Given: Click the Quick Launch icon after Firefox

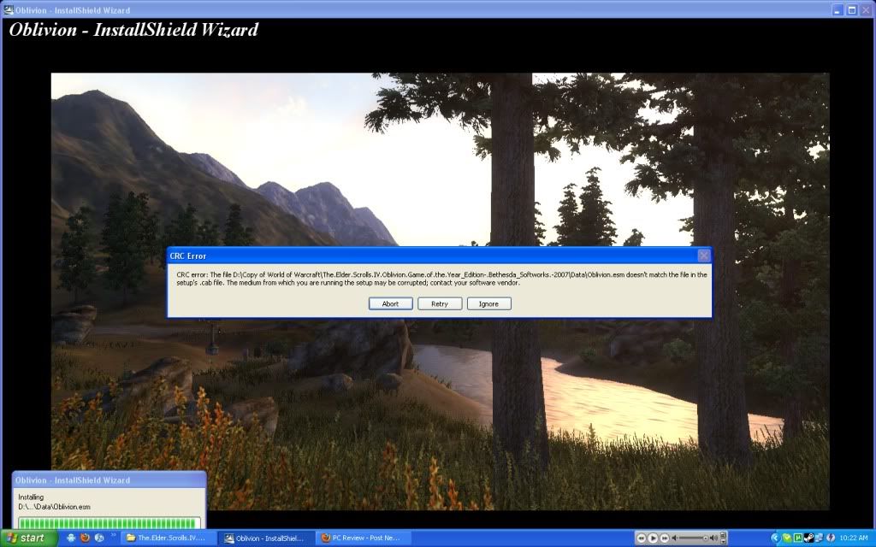Looking at the screenshot, I should click(x=99, y=538).
